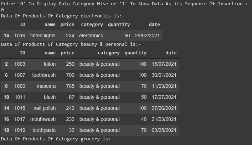Click the input prompt line 'Enter 0 To Display'
Viewport: 252px width, 145px height.
pyautogui.click(x=126, y=4)
